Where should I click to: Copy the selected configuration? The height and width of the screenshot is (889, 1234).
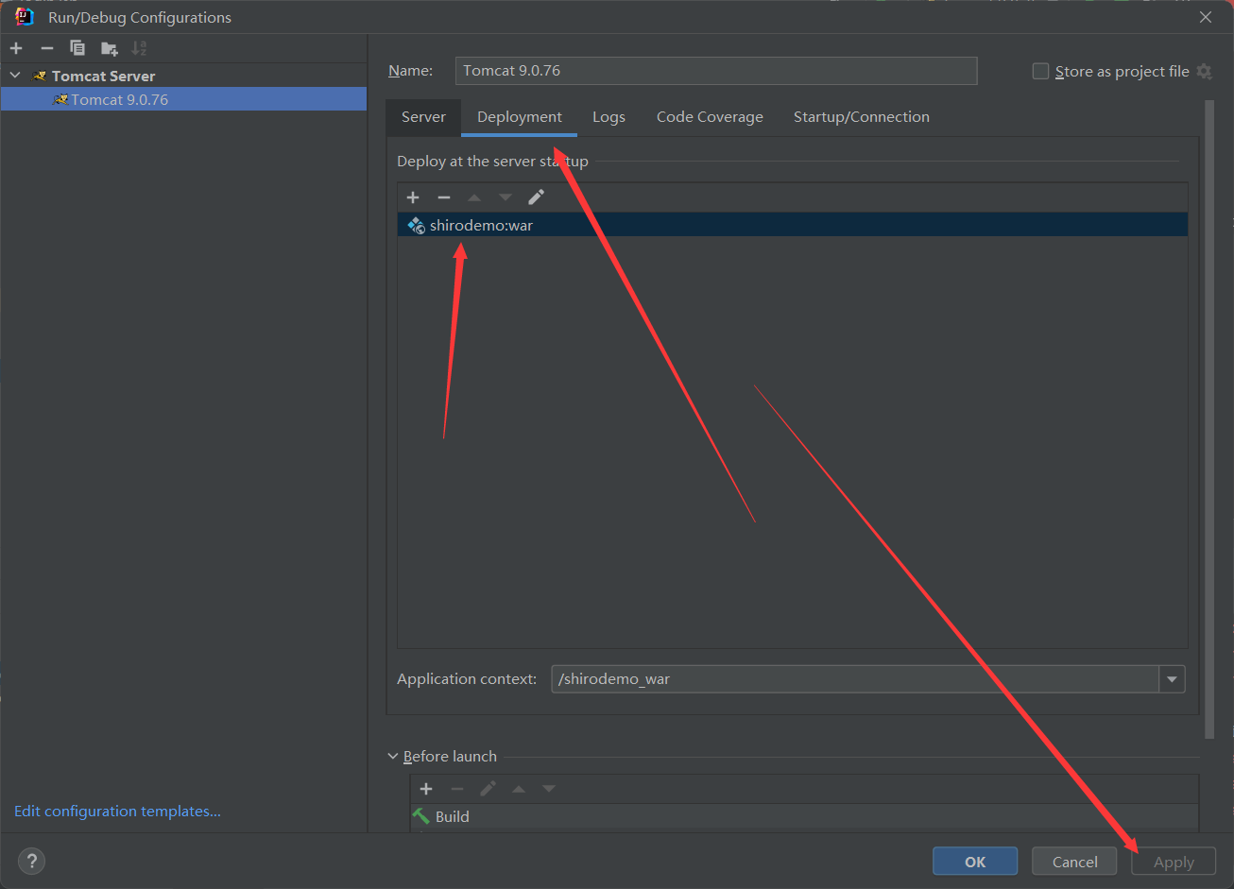[x=77, y=48]
